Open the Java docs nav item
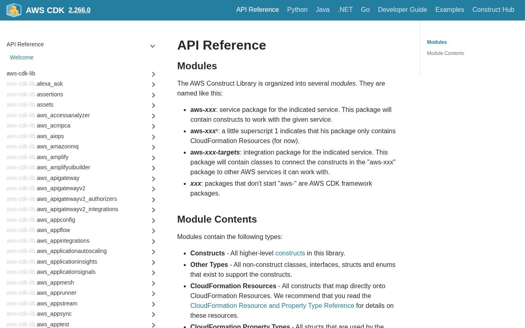This screenshot has height=328, width=525. pos(323,10)
